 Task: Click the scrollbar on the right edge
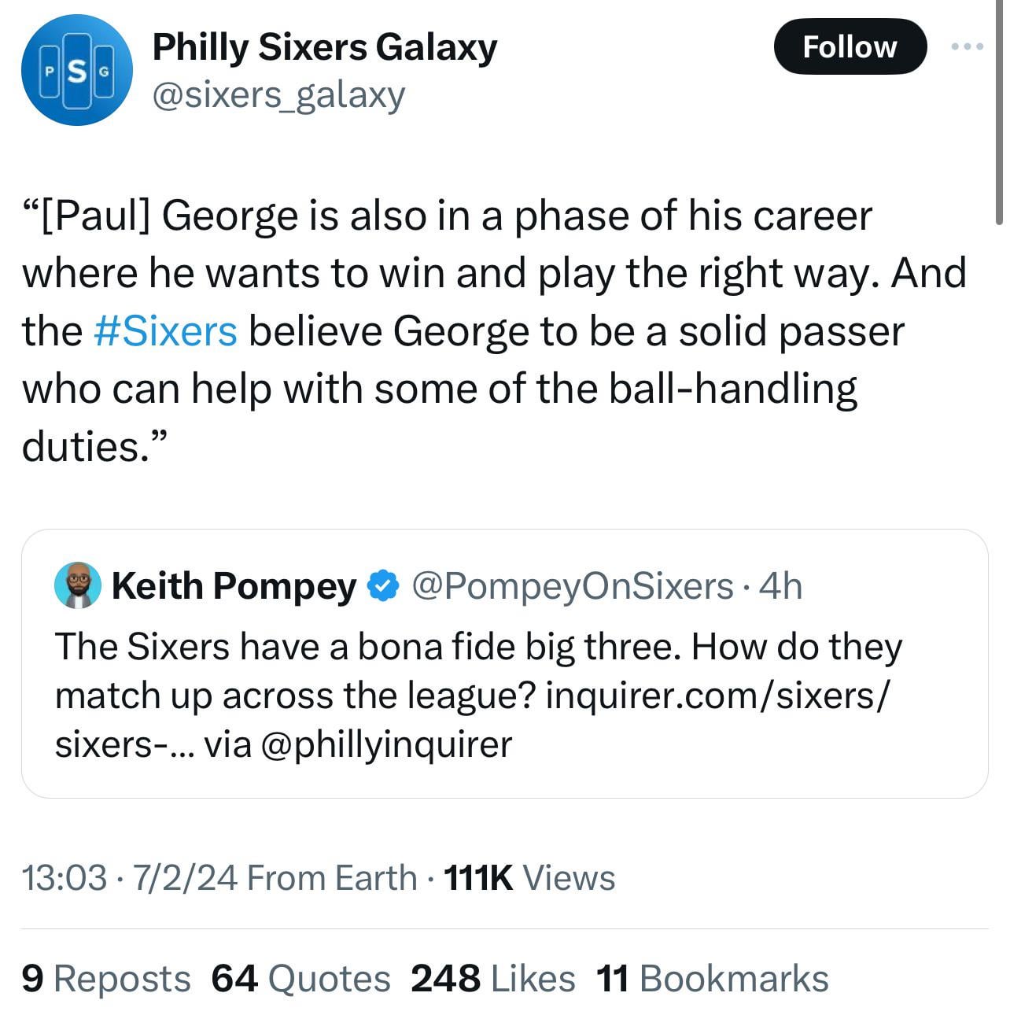pyautogui.click(x=1000, y=110)
